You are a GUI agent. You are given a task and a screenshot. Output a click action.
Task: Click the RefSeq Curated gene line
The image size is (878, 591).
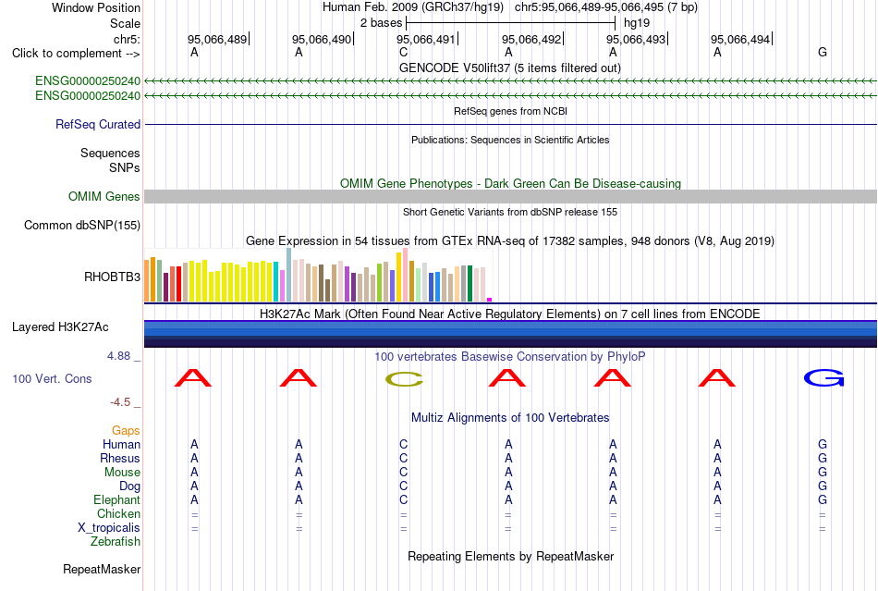510,124
